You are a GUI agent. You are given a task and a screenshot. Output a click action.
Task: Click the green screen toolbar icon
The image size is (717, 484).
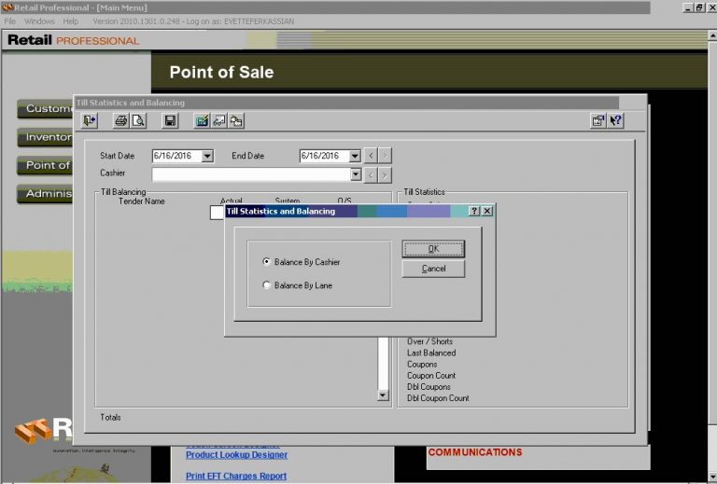click(202, 120)
